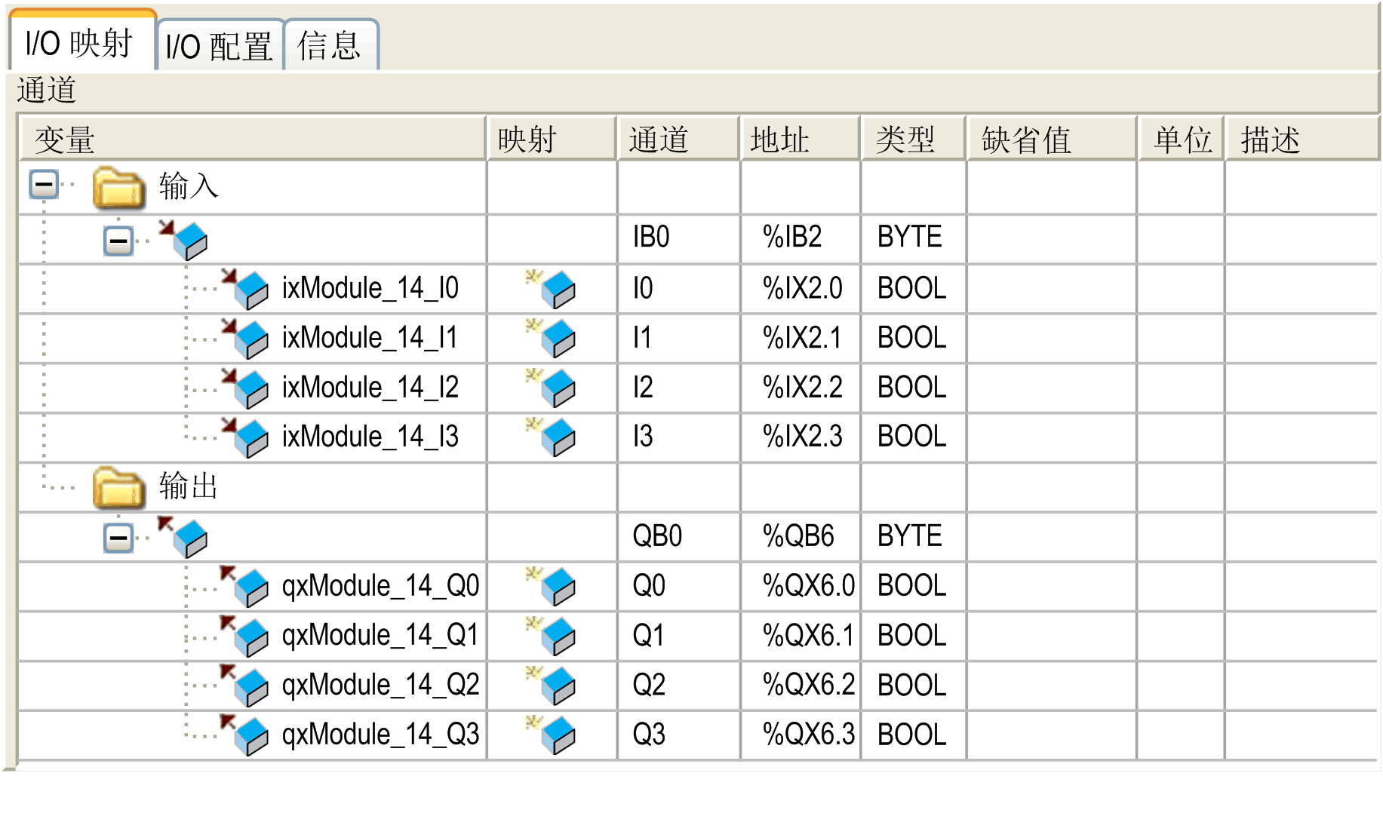Screen dimensions: 1383x813
Task: Click the 输入 folder icon
Action: tap(118, 187)
